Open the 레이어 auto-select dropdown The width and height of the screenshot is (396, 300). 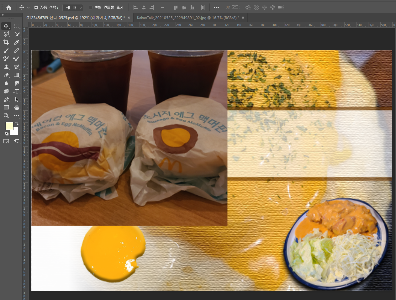pyautogui.click(x=73, y=8)
